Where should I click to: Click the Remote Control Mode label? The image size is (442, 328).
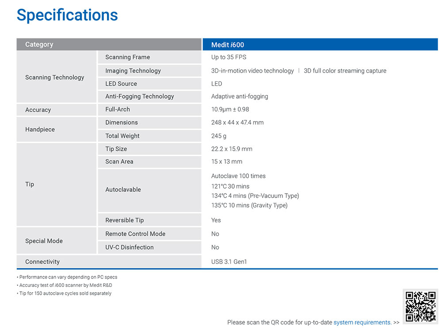[135, 234]
